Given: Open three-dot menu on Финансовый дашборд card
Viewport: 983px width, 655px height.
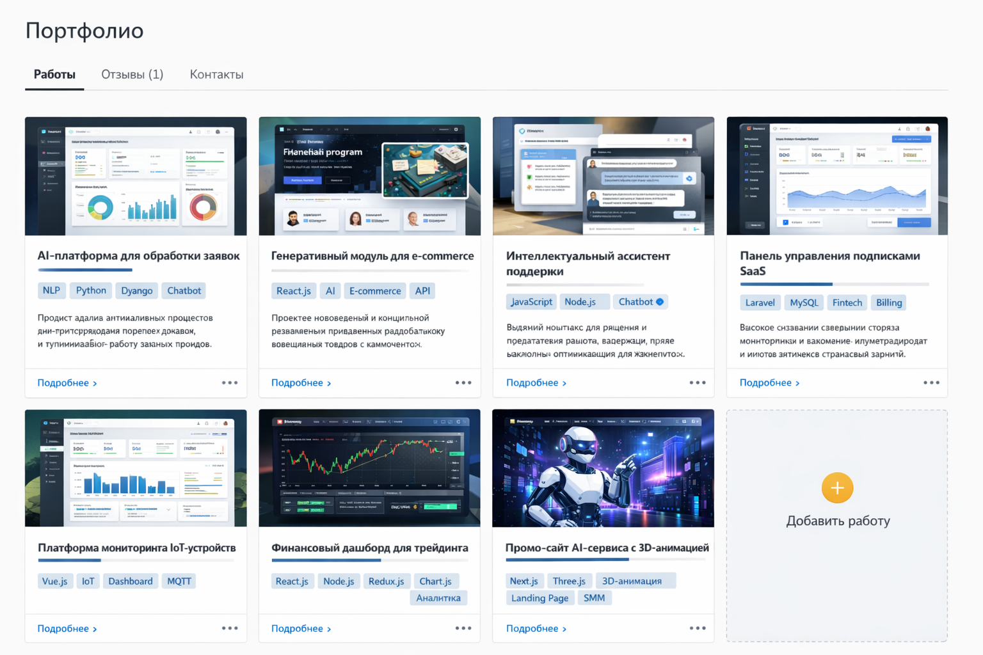Looking at the screenshot, I should 463,628.
